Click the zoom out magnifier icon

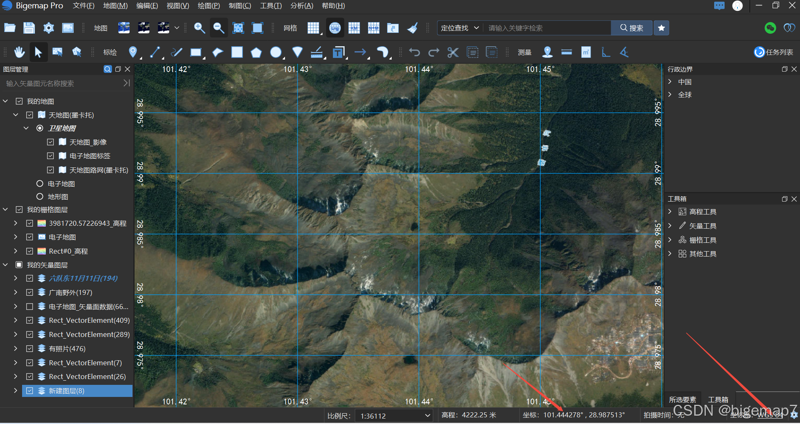tap(219, 28)
